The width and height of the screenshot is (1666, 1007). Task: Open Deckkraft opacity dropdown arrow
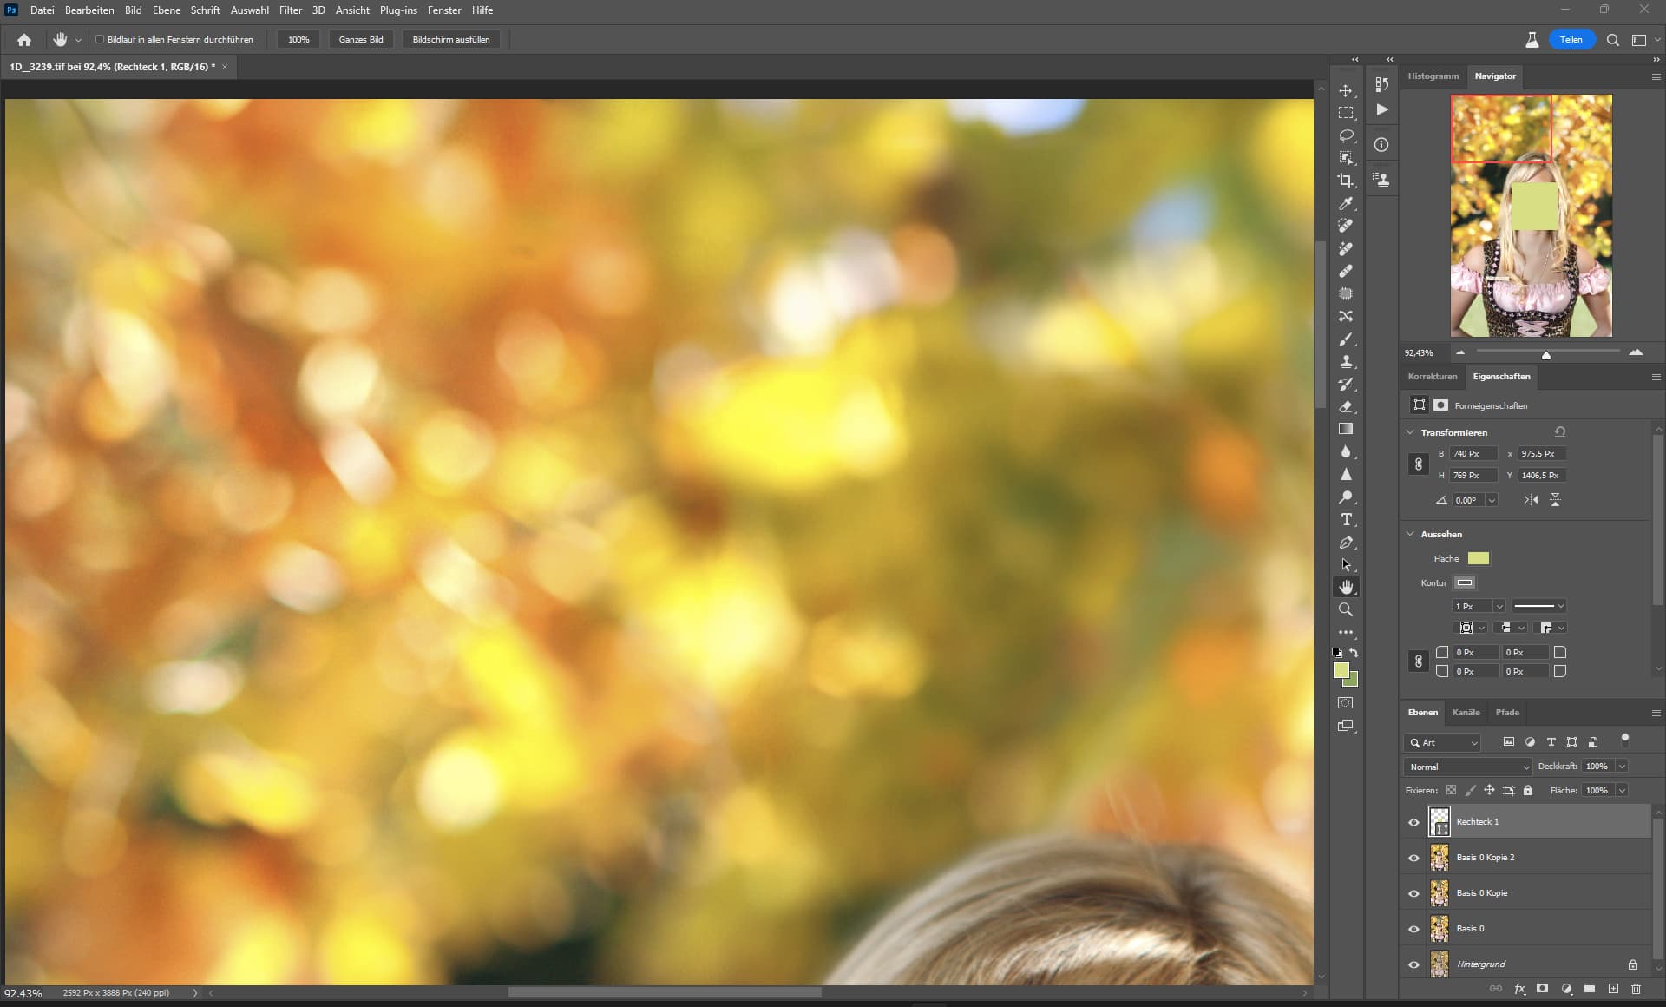point(1622,767)
